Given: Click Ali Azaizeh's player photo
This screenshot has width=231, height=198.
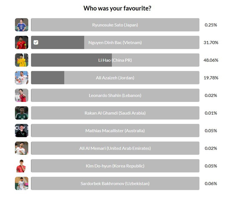Looking at the screenshot, I should click(22, 78).
